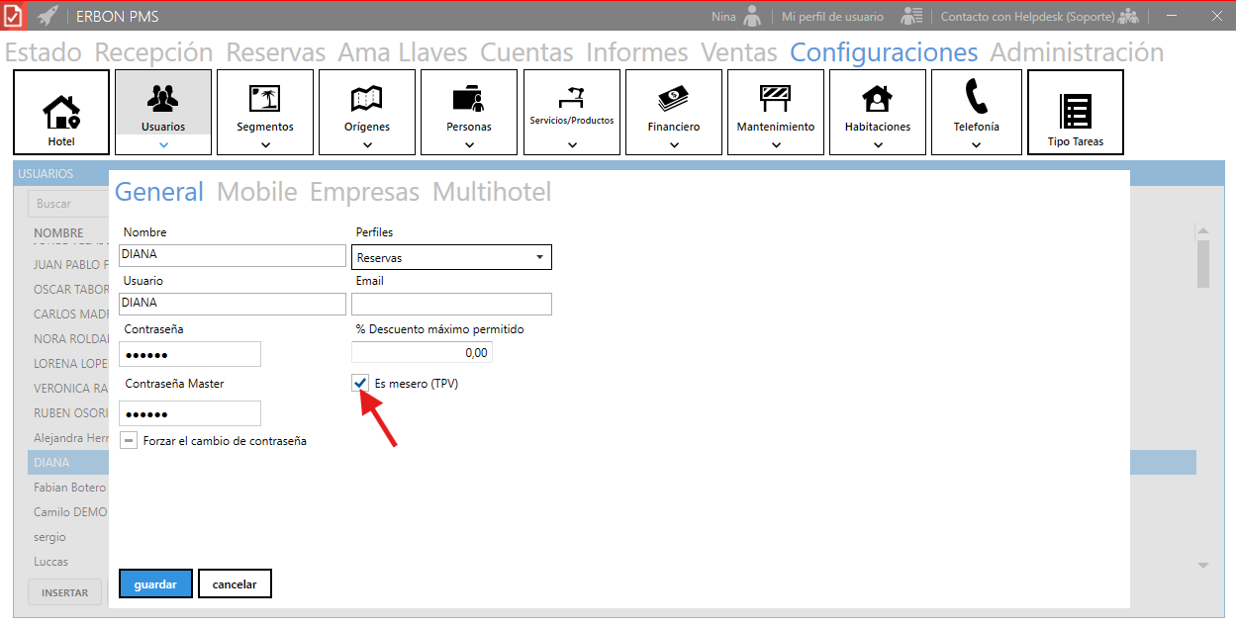Click into the Email input field
Screen dimensions: 1236x627
tap(451, 305)
